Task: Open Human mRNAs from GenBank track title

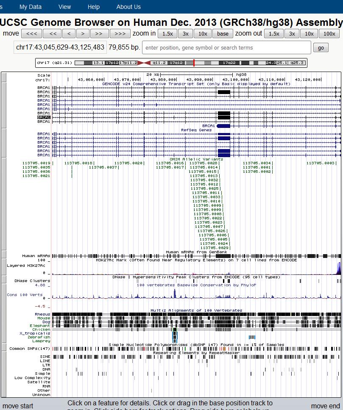Action: point(196,252)
